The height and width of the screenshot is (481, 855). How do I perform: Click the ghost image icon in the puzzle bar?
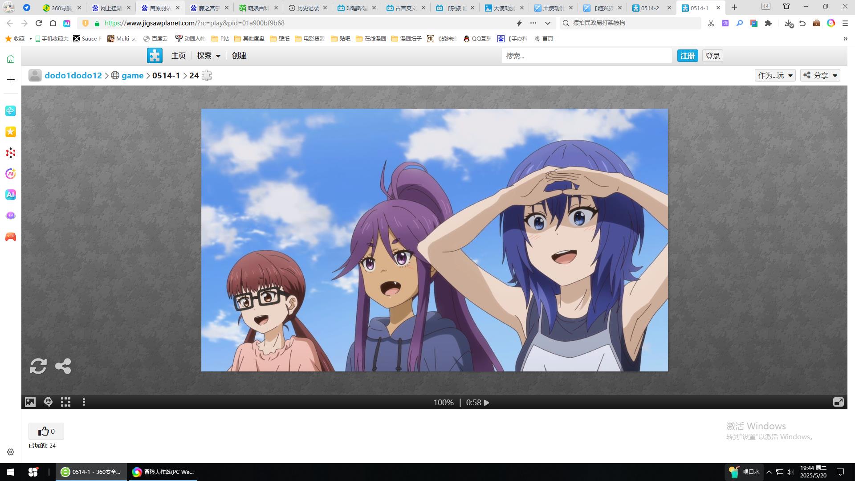48,402
